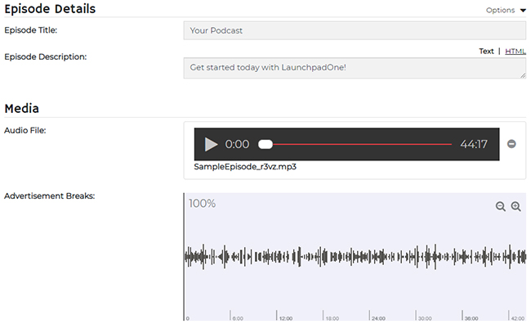Zoom in the waveform view

[x=515, y=206]
